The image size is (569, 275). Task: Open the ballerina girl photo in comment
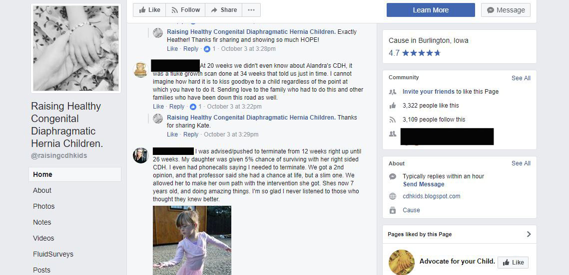coord(192,240)
